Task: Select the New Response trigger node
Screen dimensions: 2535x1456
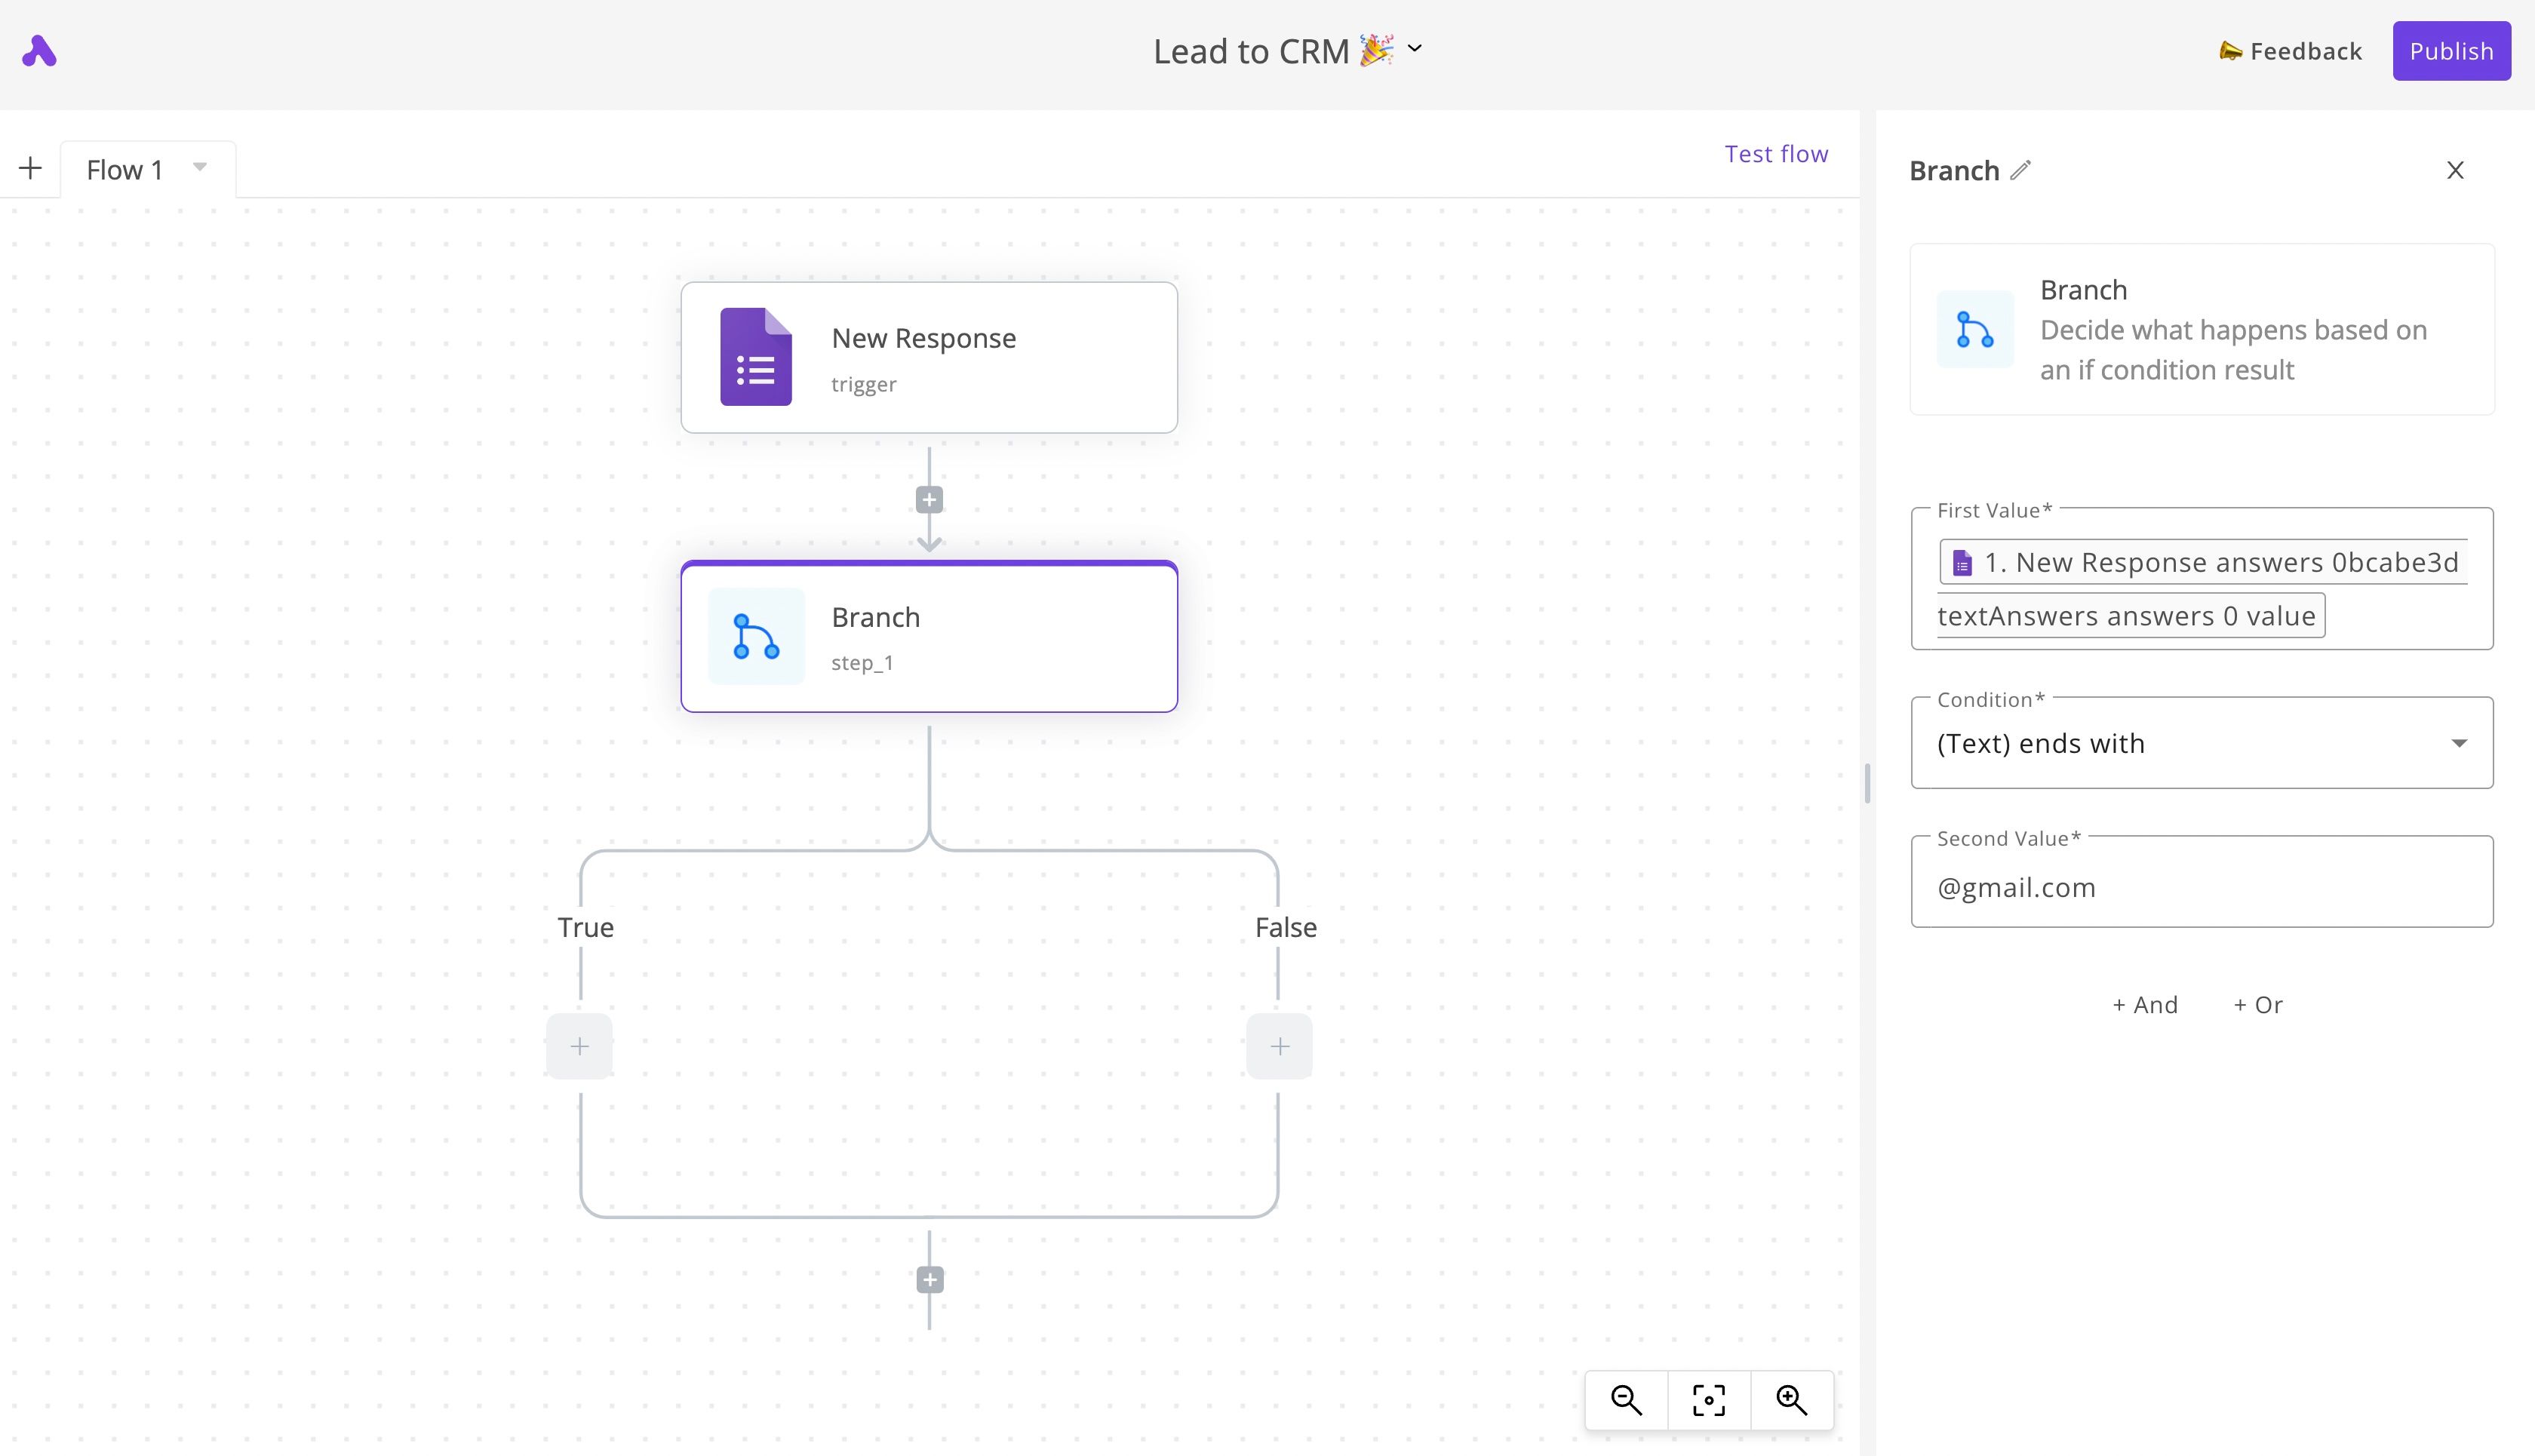Action: tap(929, 357)
